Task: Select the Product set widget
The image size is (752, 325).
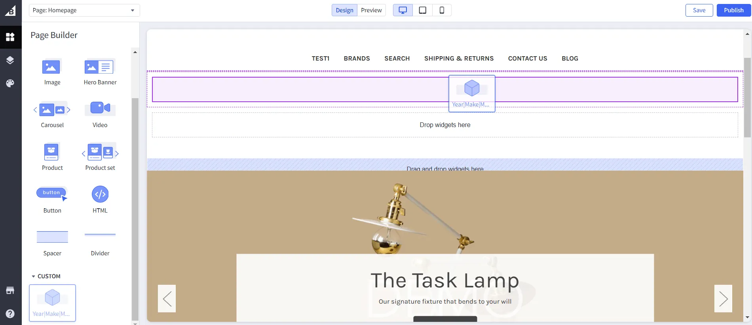Action: tap(100, 152)
